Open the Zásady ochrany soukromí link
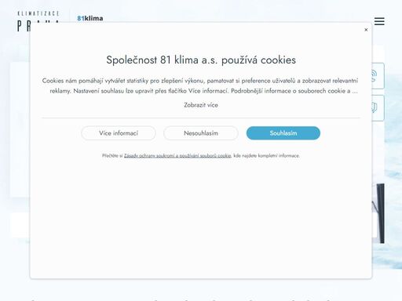Screen dimensions: 402x301 177,156
